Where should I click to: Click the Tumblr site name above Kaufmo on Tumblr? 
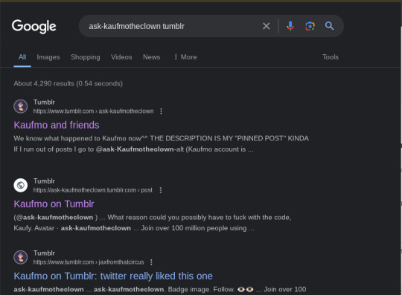coord(44,181)
